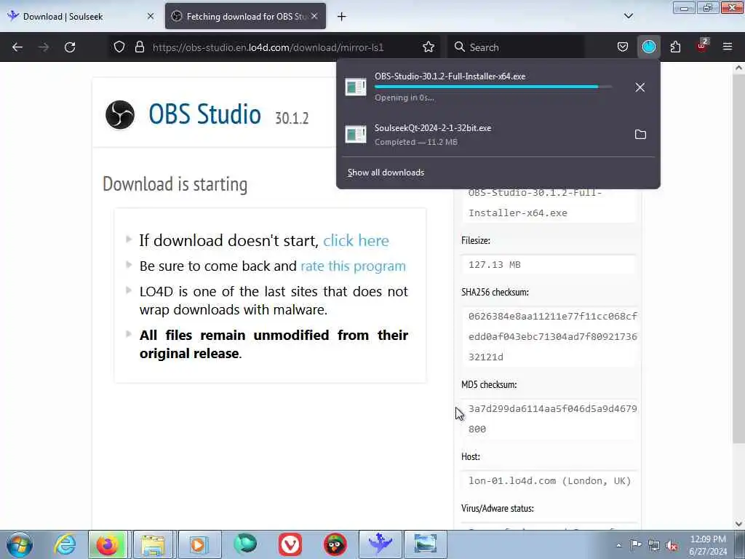The width and height of the screenshot is (745, 559).
Task: Open the Firefox hamburger application menu
Action: pyautogui.click(x=727, y=47)
